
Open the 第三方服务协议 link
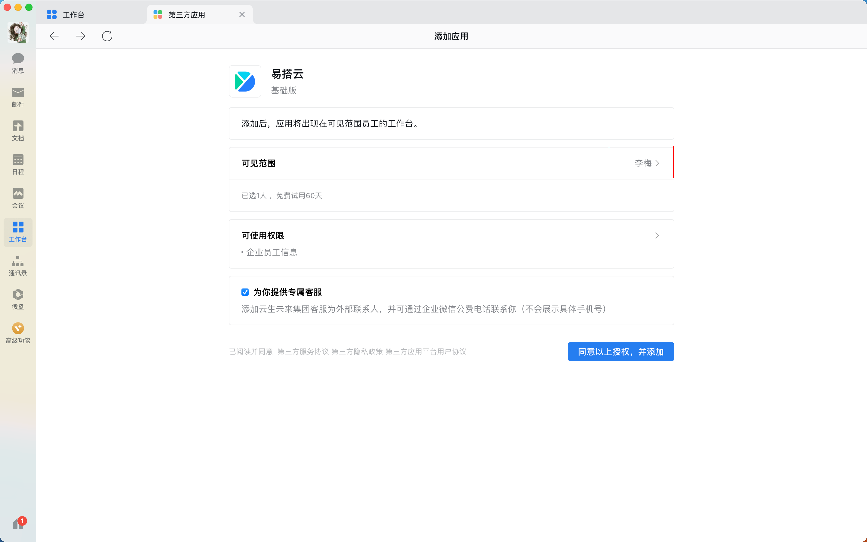303,352
